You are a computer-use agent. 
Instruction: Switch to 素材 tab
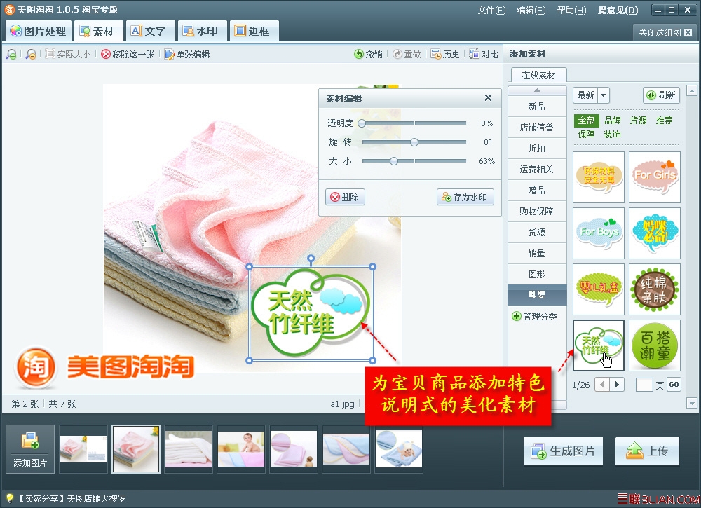(98, 31)
